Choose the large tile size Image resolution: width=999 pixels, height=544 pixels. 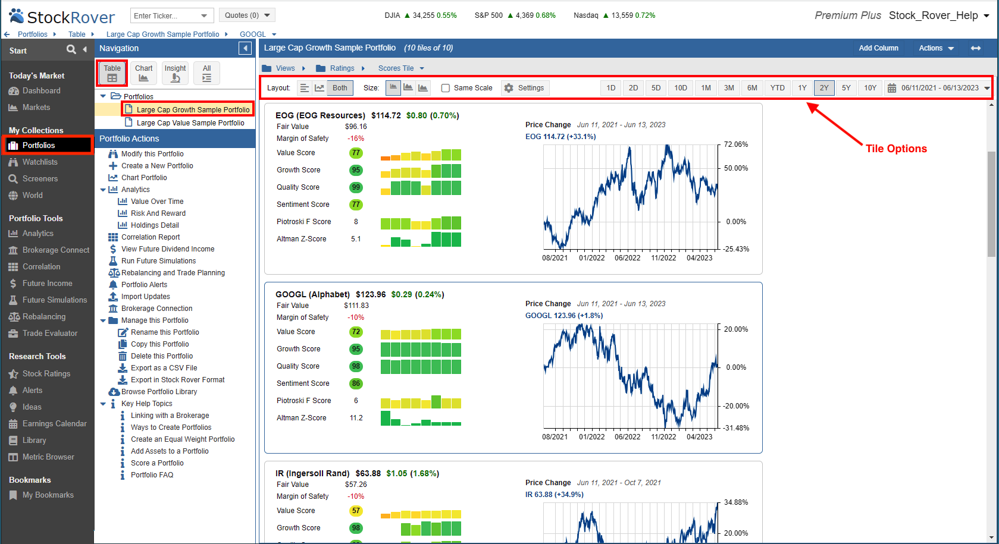pos(423,88)
